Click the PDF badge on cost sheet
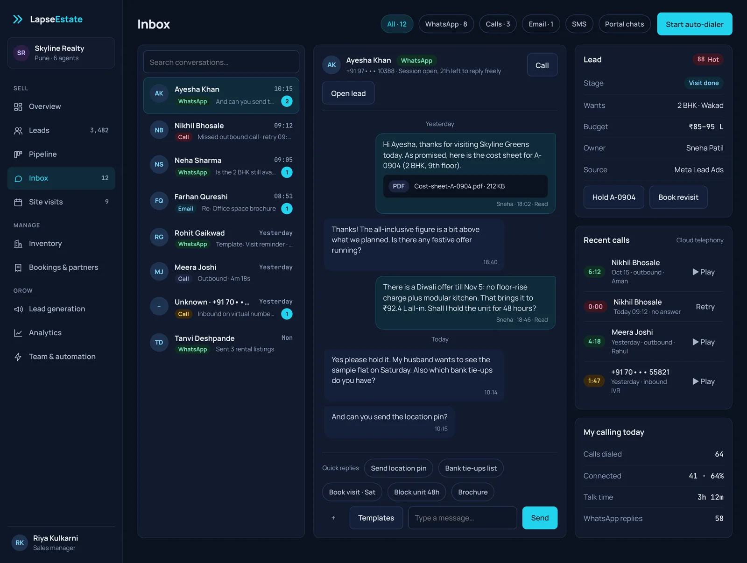747x563 pixels. [399, 186]
